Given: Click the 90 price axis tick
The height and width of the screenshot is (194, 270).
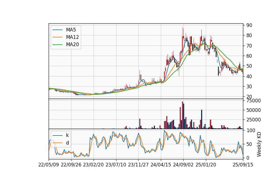Looking at the screenshot, I should point(249,25).
